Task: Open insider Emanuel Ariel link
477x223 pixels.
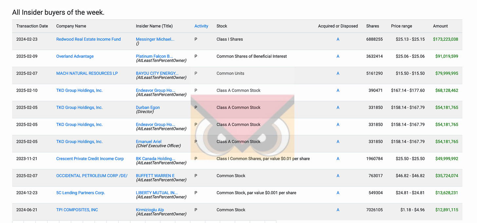Action: click(149, 141)
